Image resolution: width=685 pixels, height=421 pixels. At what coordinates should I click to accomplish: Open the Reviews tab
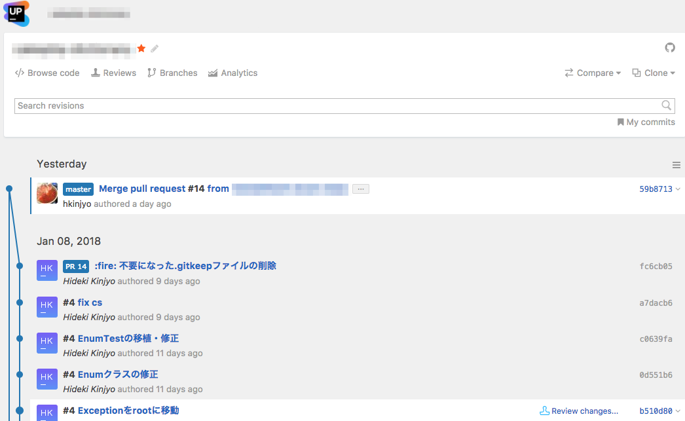click(x=113, y=73)
